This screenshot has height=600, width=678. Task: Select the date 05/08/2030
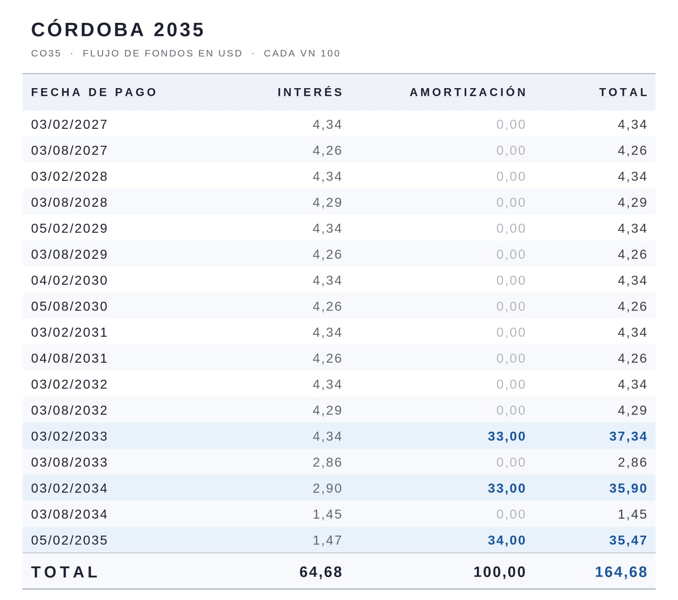(69, 306)
